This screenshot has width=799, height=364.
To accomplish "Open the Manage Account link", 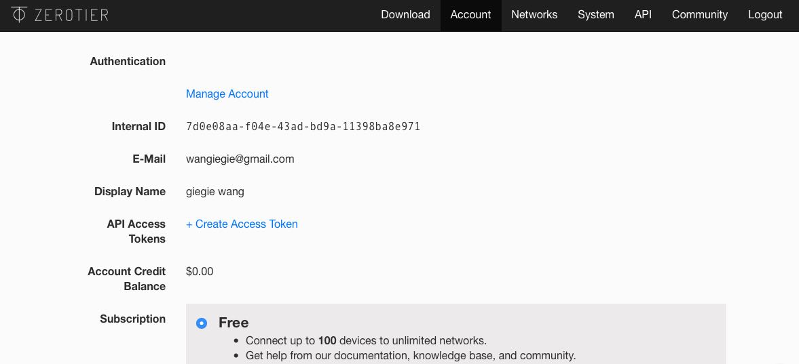I will [x=227, y=94].
